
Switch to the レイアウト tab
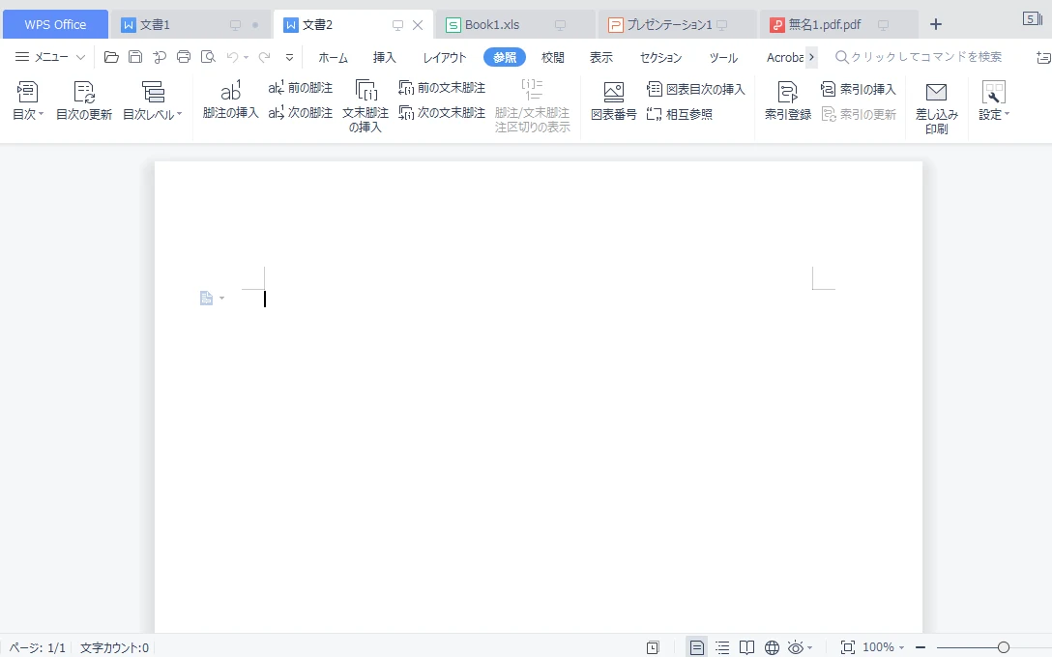click(x=444, y=58)
